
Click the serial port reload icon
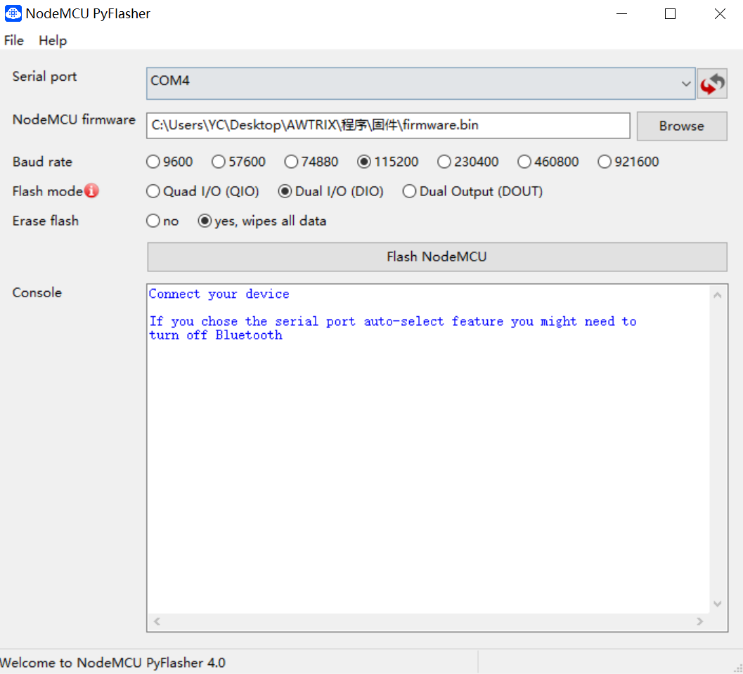click(x=712, y=84)
